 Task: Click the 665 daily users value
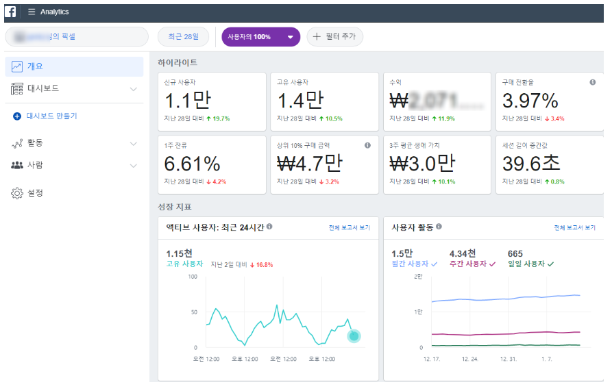[515, 254]
